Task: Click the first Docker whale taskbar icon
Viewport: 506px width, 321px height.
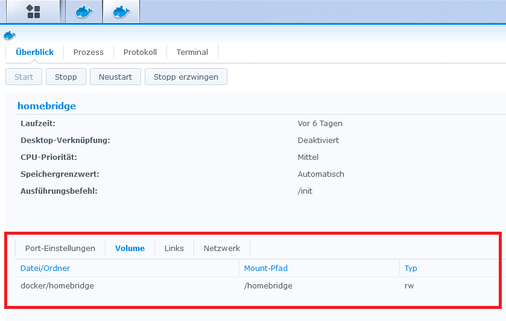Action: tap(84, 11)
